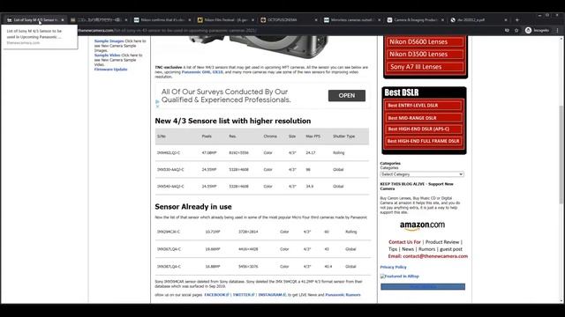Switch to the Nikon Film Festival tab
This screenshot has height=317, width=565.
click(x=226, y=20)
